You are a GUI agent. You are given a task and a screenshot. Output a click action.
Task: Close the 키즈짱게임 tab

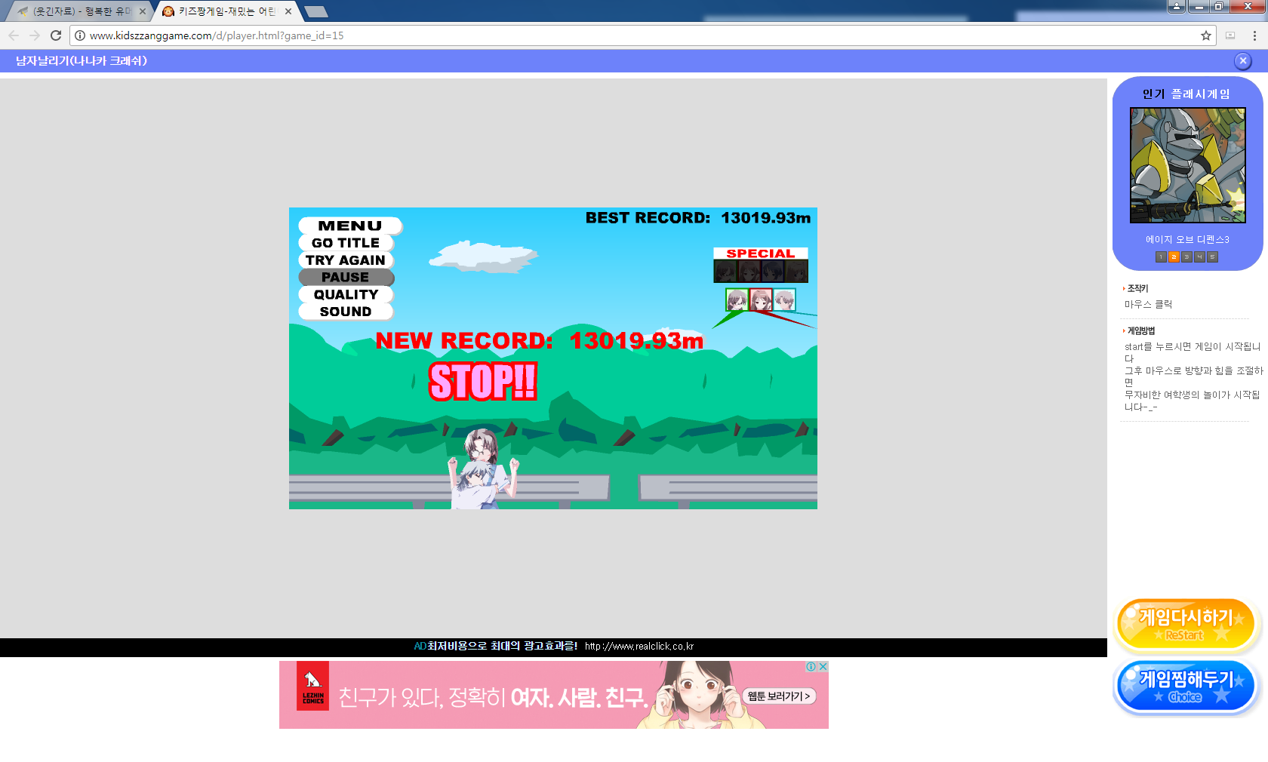[x=288, y=11]
